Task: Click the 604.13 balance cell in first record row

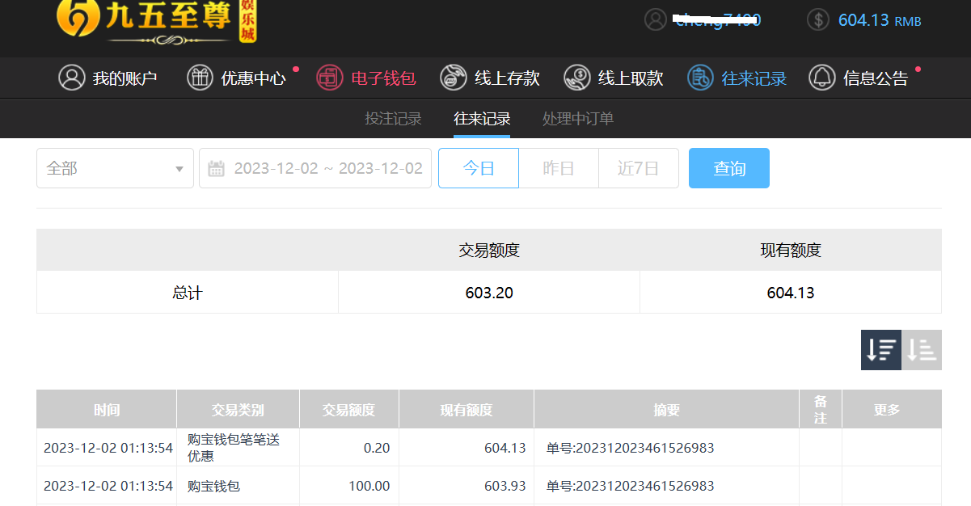Action: coord(505,448)
